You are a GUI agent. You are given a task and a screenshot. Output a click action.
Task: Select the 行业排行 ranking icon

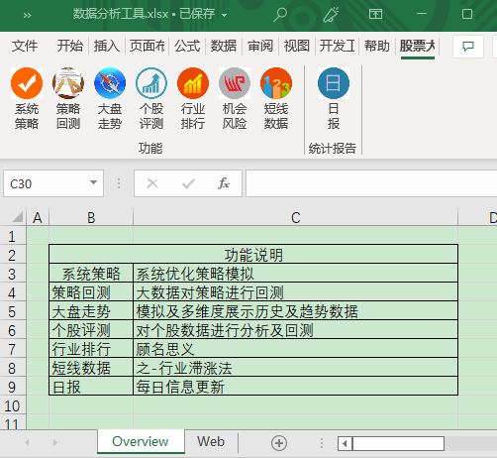click(193, 98)
